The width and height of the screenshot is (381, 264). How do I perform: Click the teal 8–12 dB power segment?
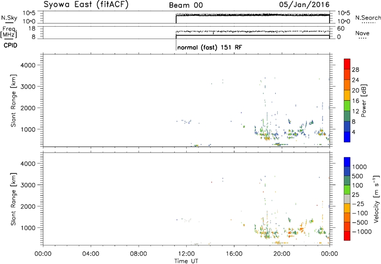[347, 116]
